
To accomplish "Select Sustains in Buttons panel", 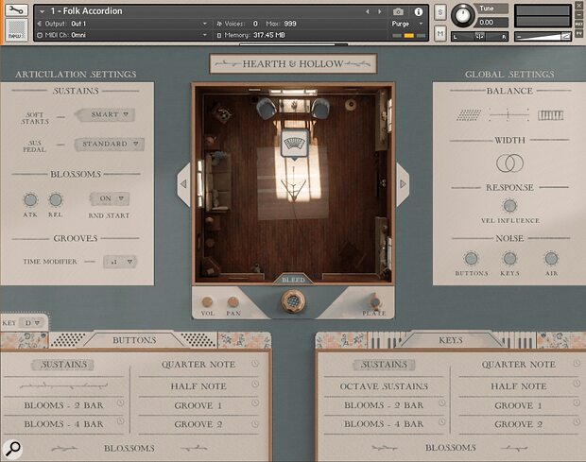I will point(63,365).
